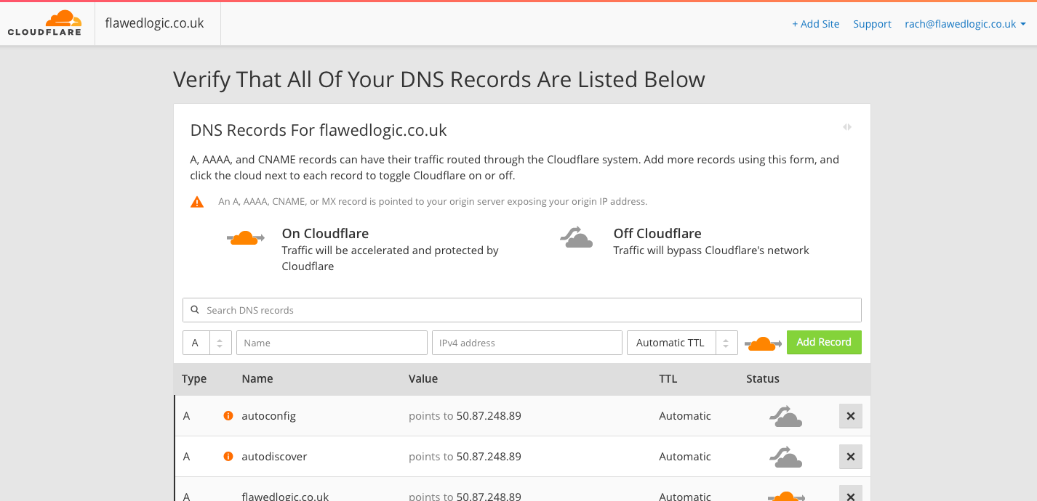The width and height of the screenshot is (1037, 501).
Task: Click the search magnifier icon
Action: click(195, 310)
